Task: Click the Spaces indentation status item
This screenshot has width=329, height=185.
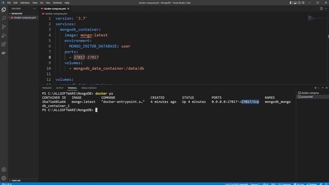Action: coord(255,184)
